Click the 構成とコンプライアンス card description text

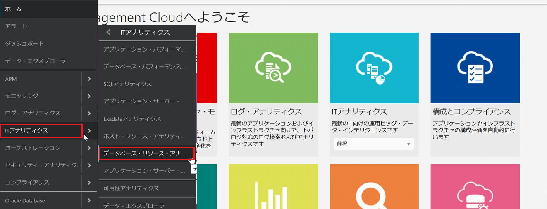click(474, 130)
